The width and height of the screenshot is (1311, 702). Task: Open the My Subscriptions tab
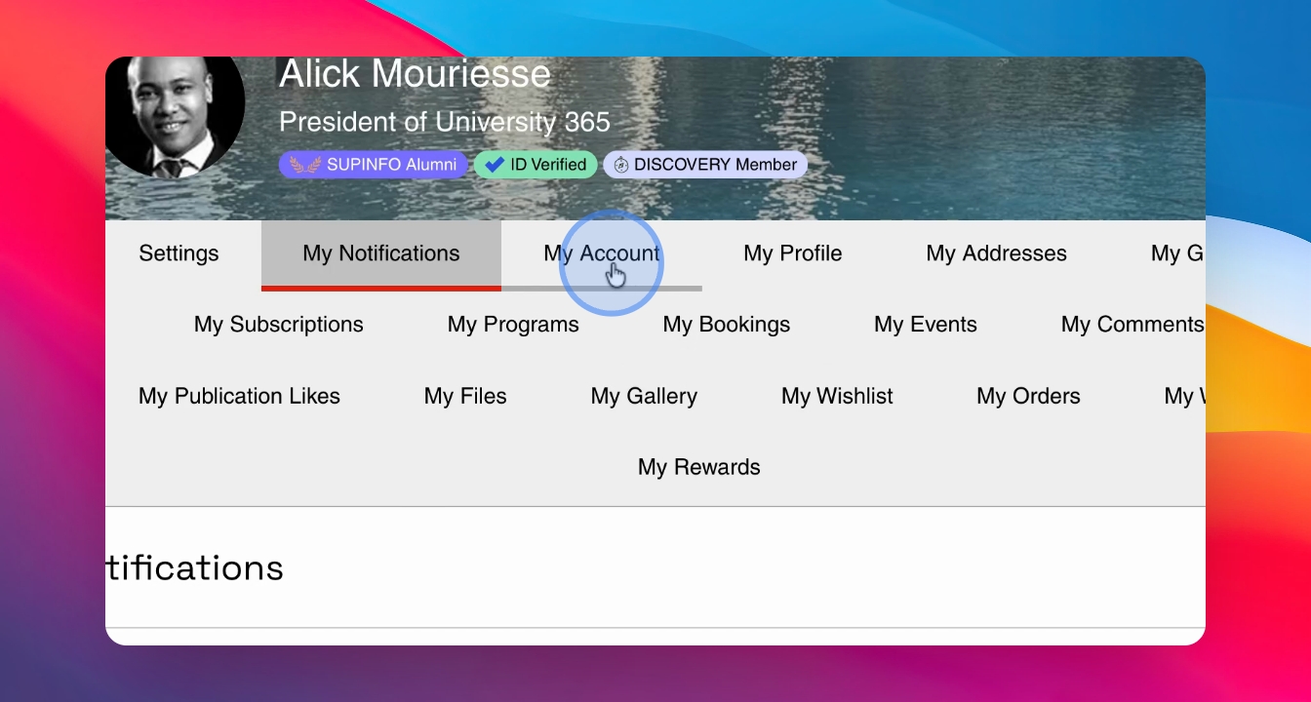pos(279,325)
